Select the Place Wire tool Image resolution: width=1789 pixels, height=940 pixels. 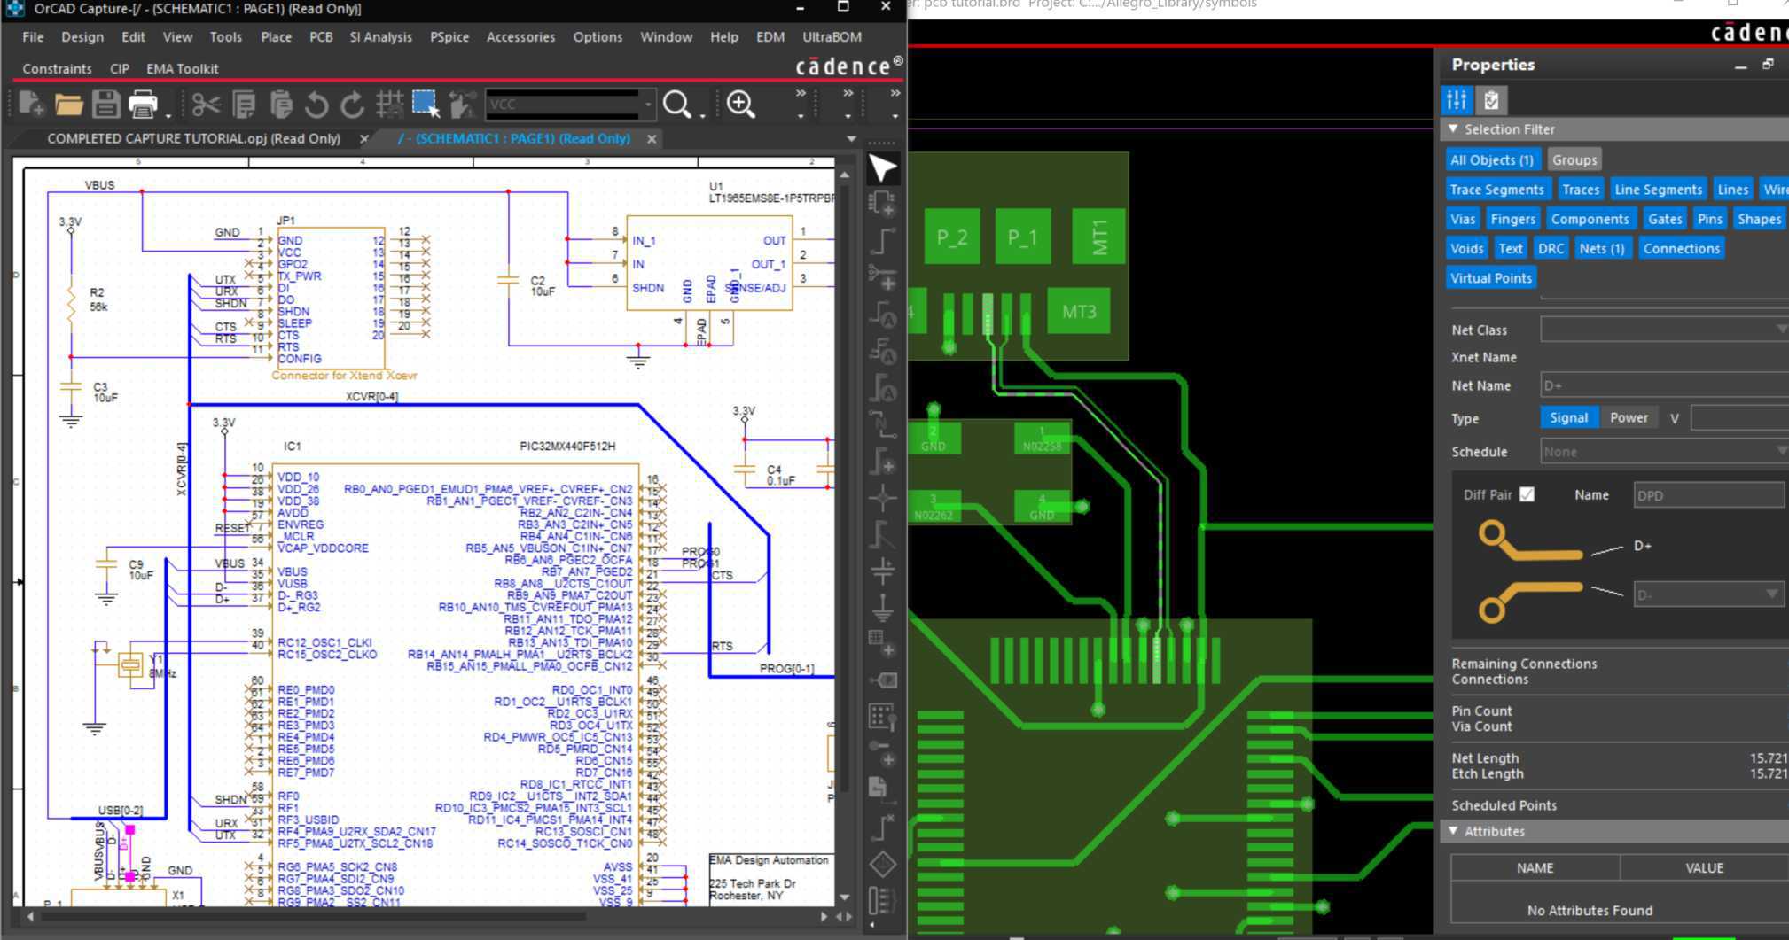click(883, 239)
